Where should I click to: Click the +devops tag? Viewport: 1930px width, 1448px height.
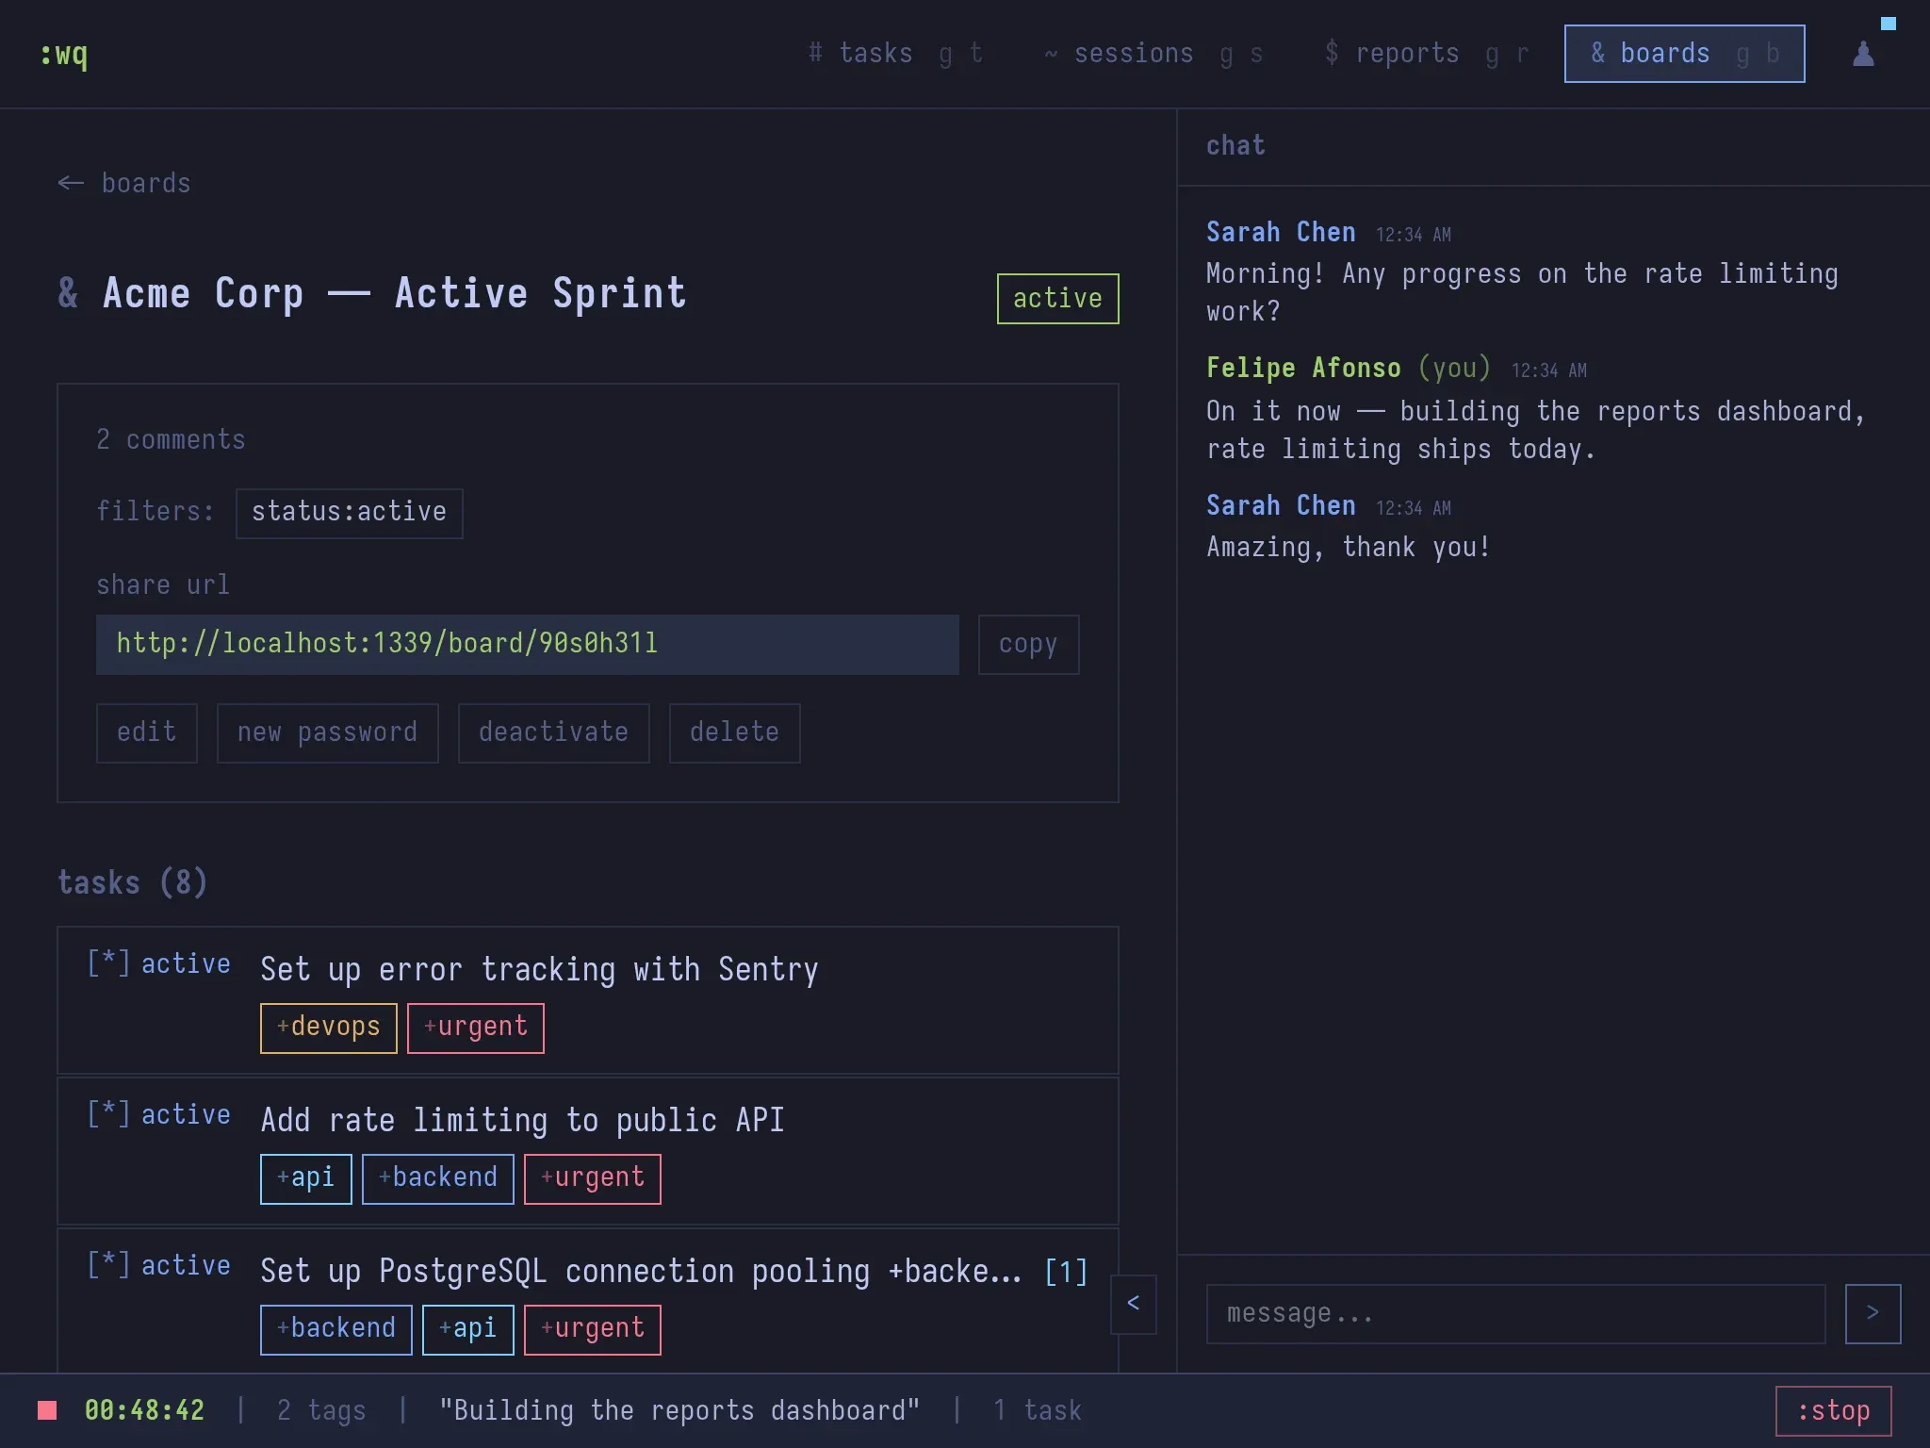(328, 1028)
